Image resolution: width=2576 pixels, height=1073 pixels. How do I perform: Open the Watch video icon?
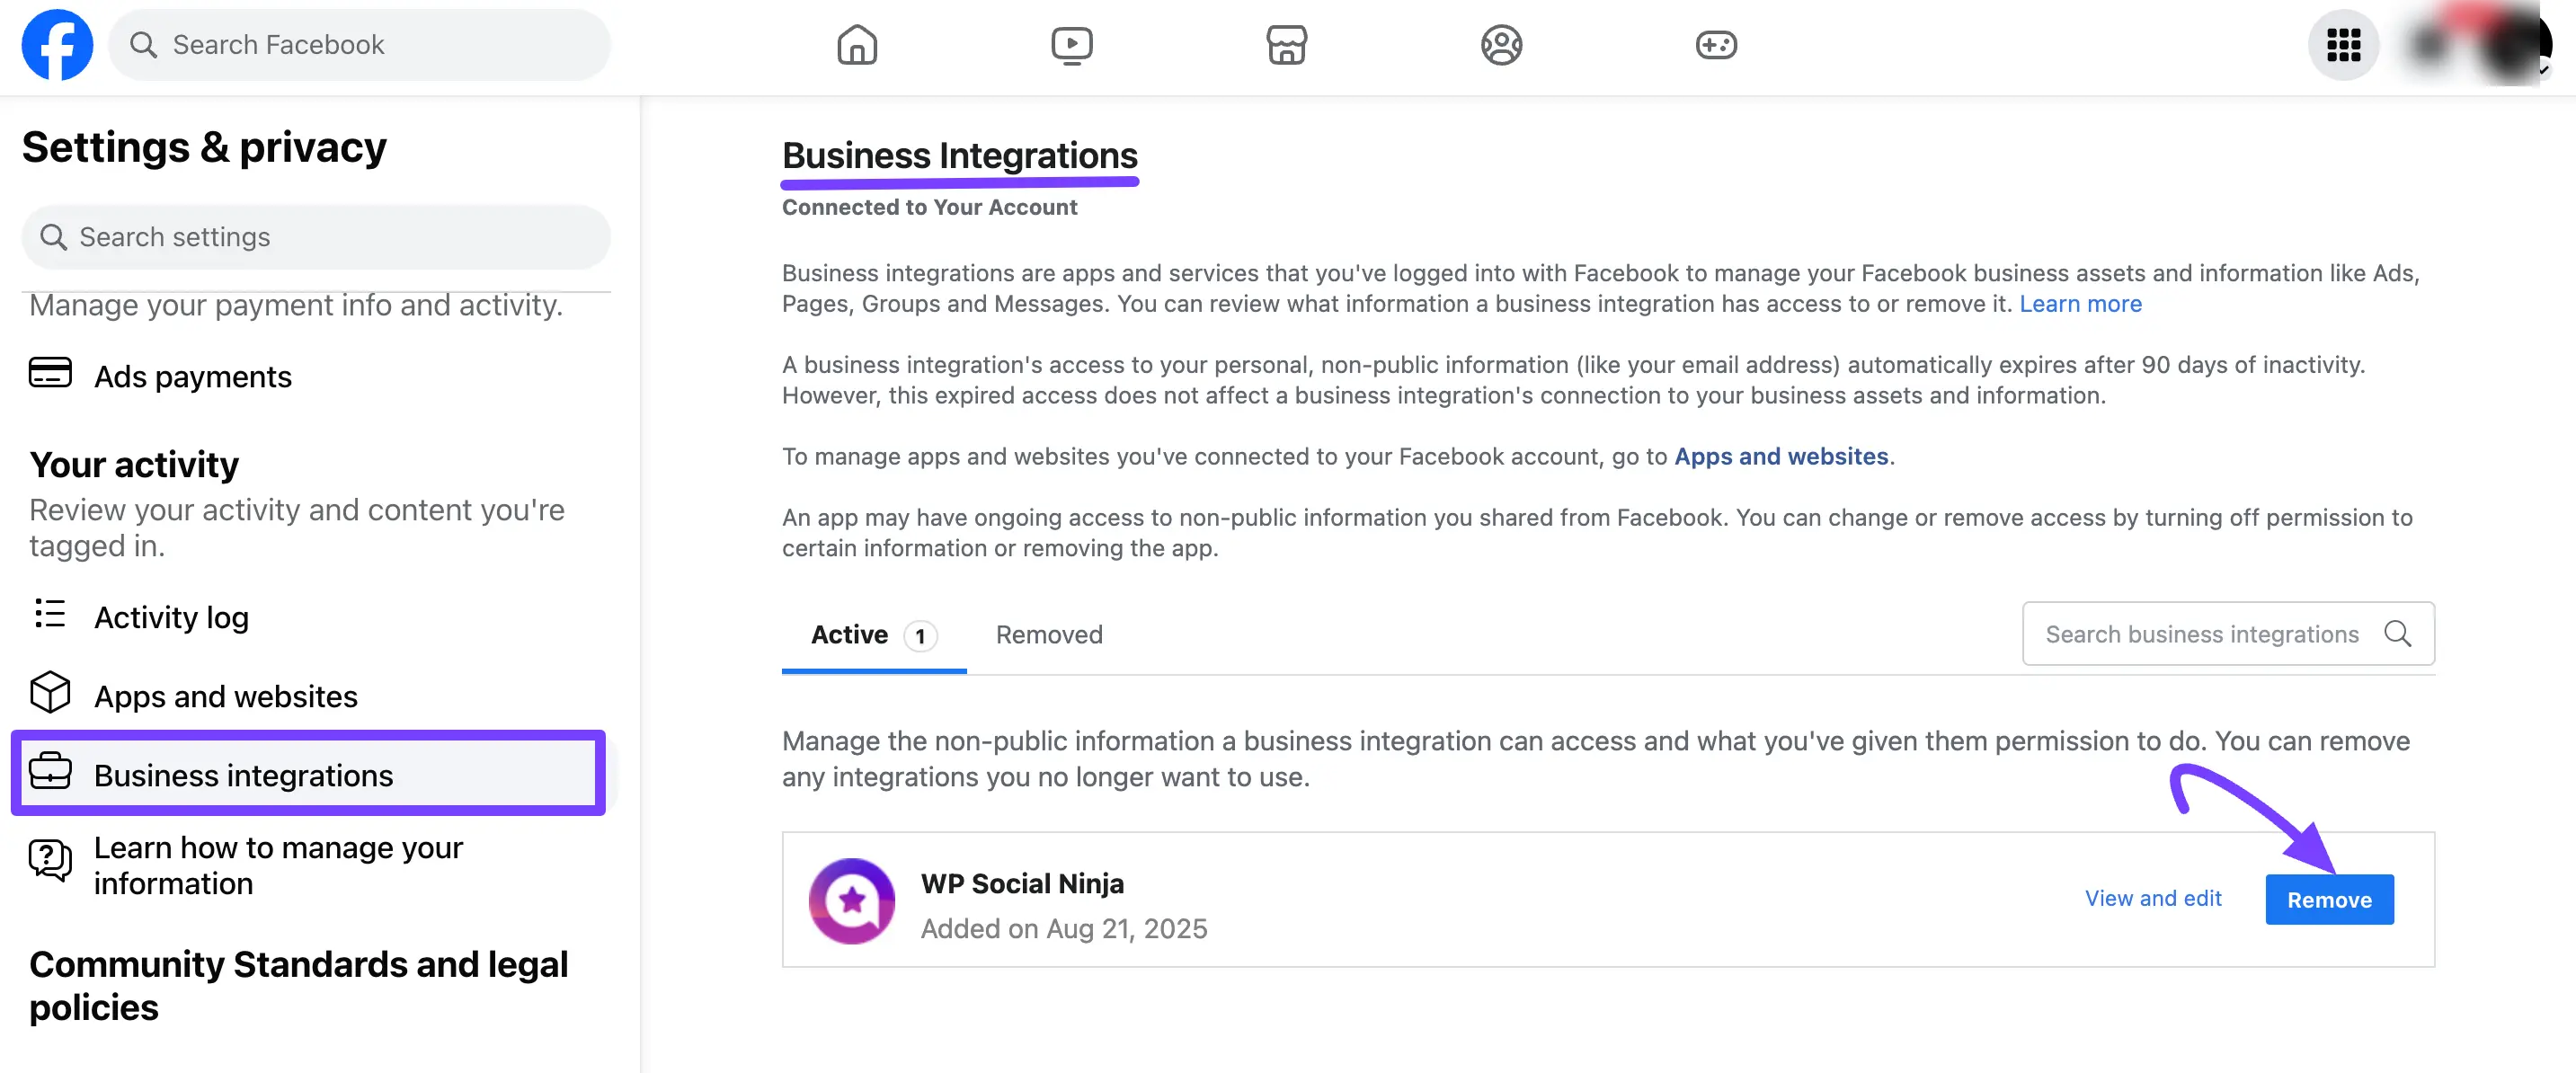1072,44
